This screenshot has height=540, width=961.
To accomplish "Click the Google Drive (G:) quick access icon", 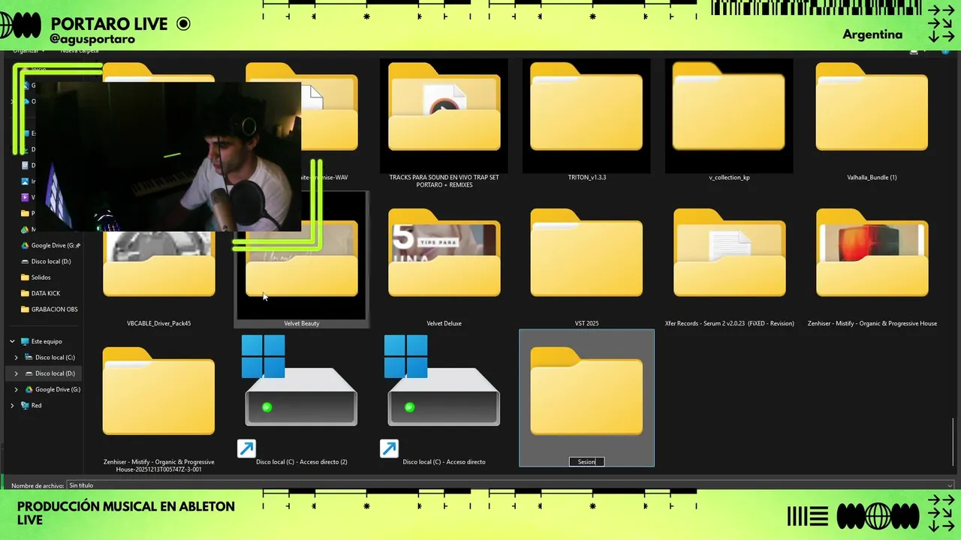I will tap(25, 245).
